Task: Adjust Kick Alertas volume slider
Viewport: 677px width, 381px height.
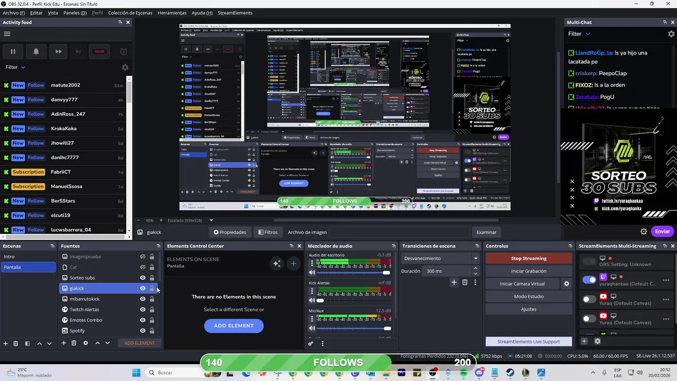Action: (x=353, y=301)
